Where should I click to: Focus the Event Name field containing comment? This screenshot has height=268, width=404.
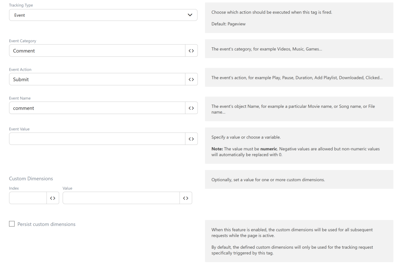pyautogui.click(x=97, y=108)
